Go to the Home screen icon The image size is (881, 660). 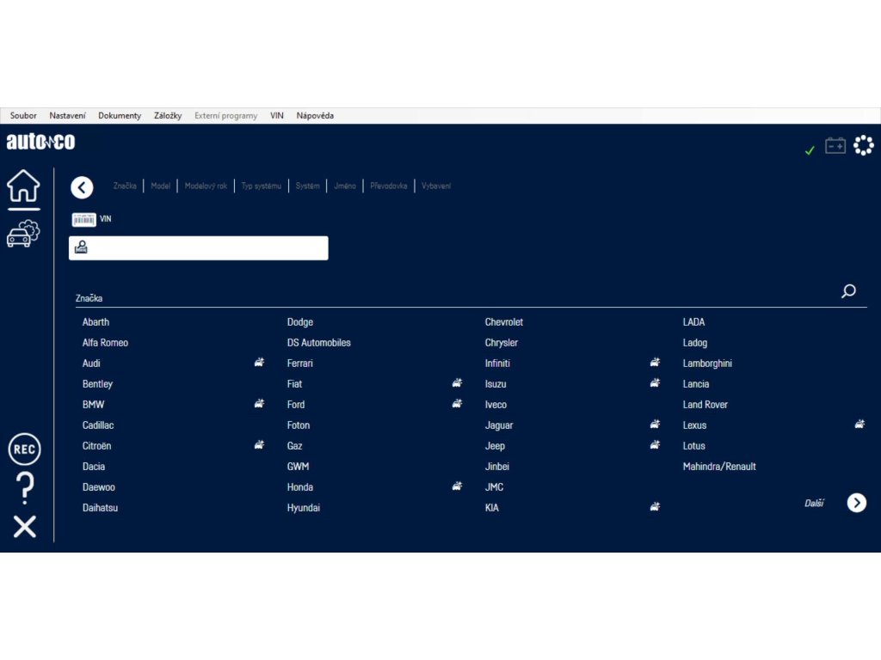tap(23, 186)
